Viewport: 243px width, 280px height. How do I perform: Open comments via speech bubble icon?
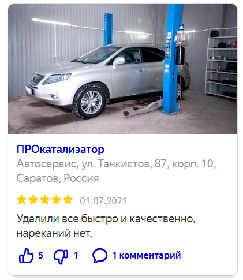[100, 256]
